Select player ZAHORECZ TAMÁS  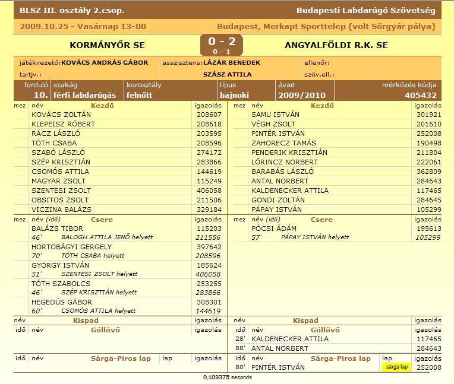283,143
